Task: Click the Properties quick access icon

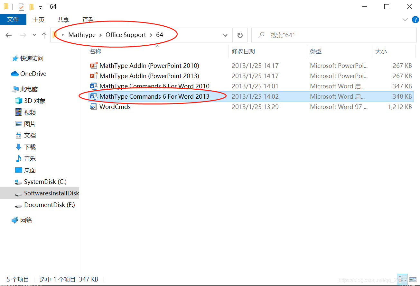Action: [21, 7]
